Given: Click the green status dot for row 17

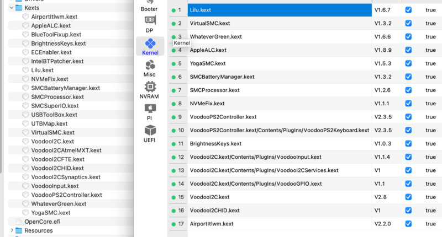Looking at the screenshot, I should tap(173, 224).
